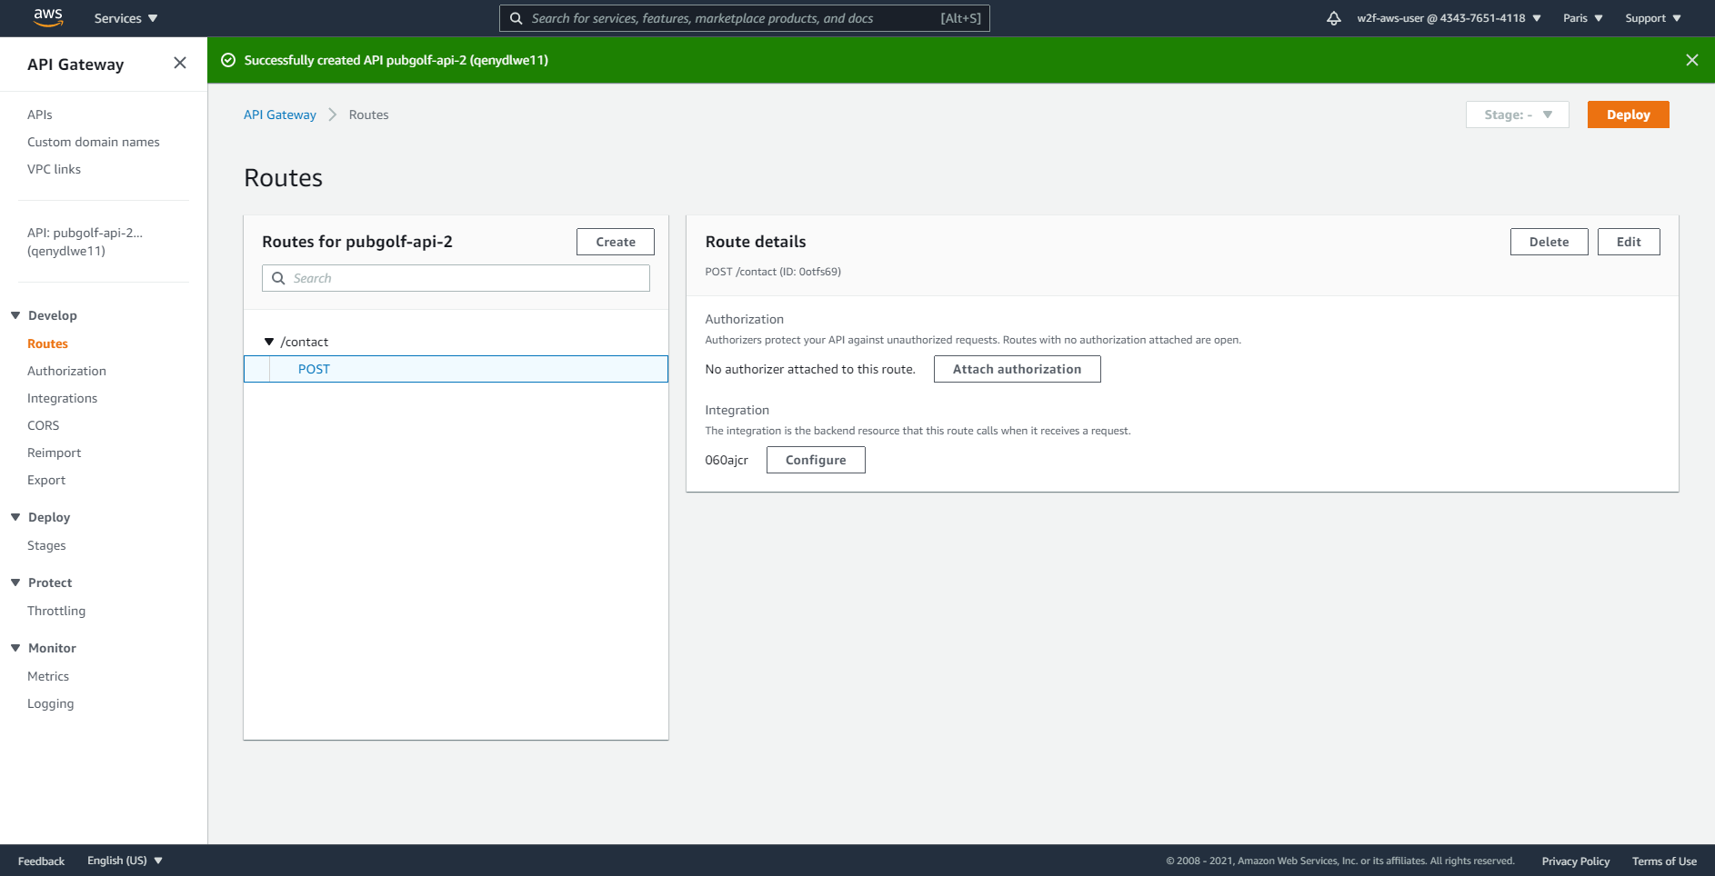Viewport: 1715px width, 876px height.
Task: Select Routes in Develop menu
Action: (x=47, y=343)
